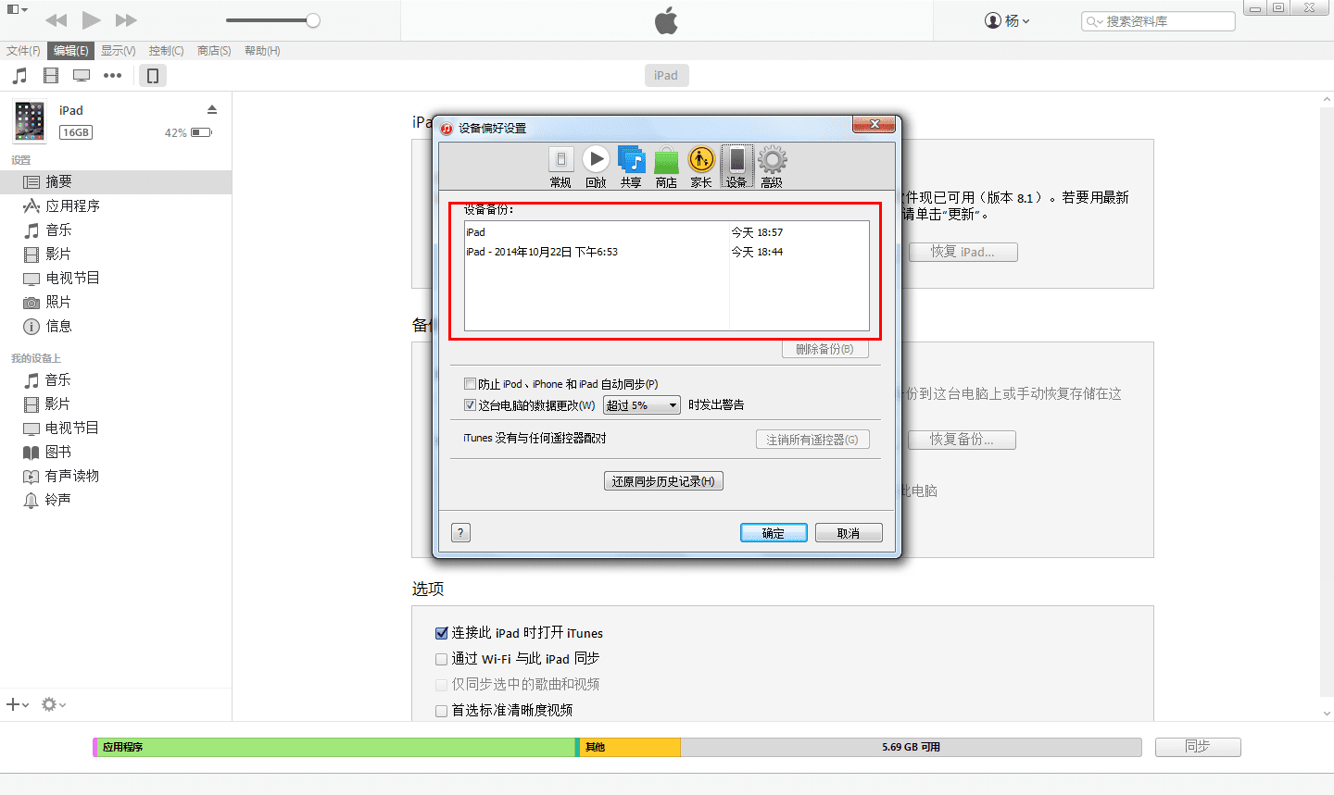Open the 编辑(E) menu
Image resolution: width=1334 pixels, height=795 pixels.
[71, 51]
